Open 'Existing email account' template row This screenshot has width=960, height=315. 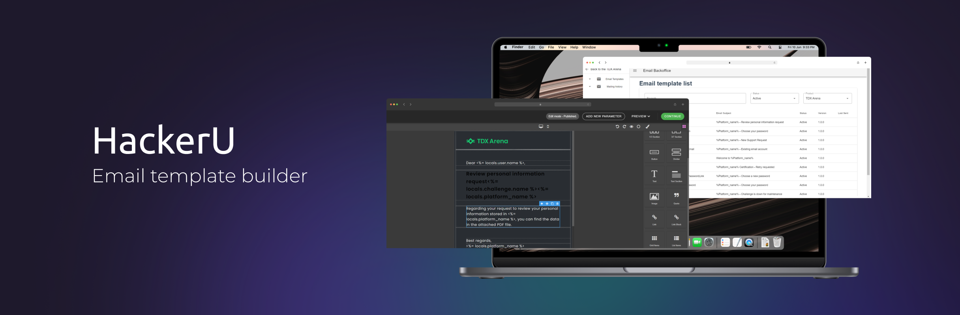(x=773, y=149)
